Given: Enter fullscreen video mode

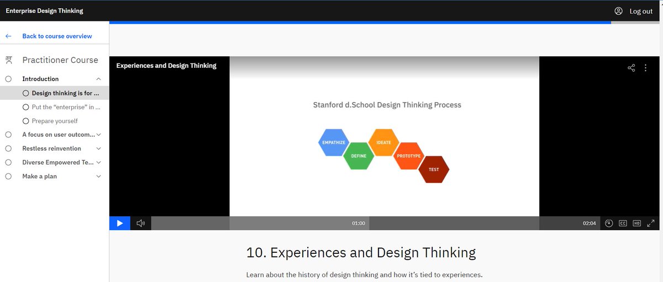Looking at the screenshot, I should tap(650, 223).
